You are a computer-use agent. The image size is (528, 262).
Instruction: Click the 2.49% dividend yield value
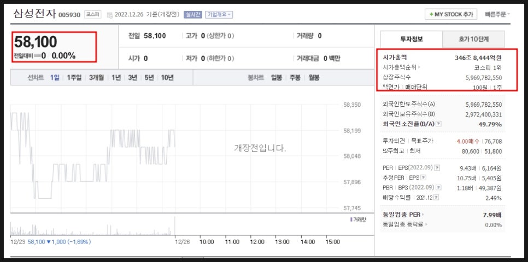tap(494, 198)
